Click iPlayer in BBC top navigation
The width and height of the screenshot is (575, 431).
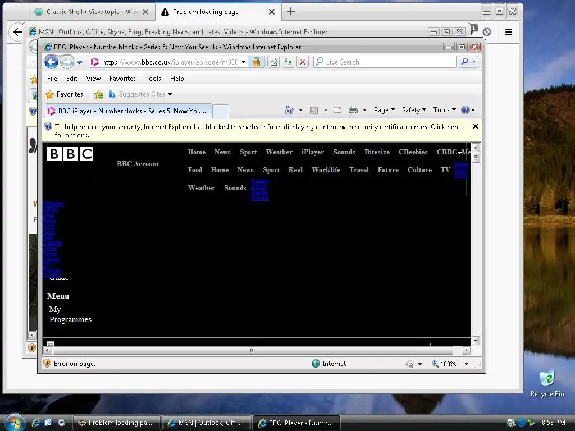coord(313,152)
